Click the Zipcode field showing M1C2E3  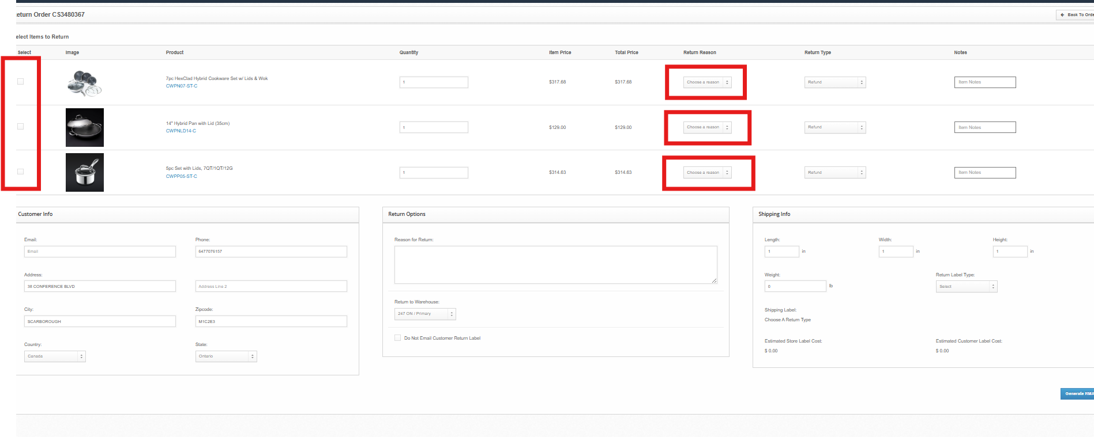pyautogui.click(x=271, y=321)
